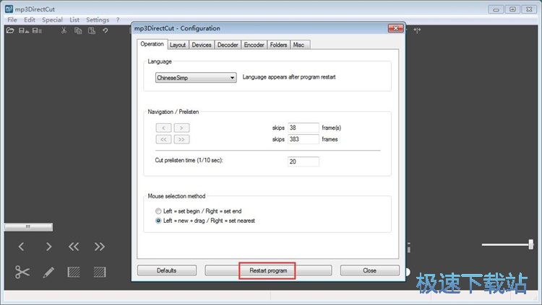Click the volume slider handle
Image resolution: width=542 pixels, height=305 pixels.
(x=531, y=244)
